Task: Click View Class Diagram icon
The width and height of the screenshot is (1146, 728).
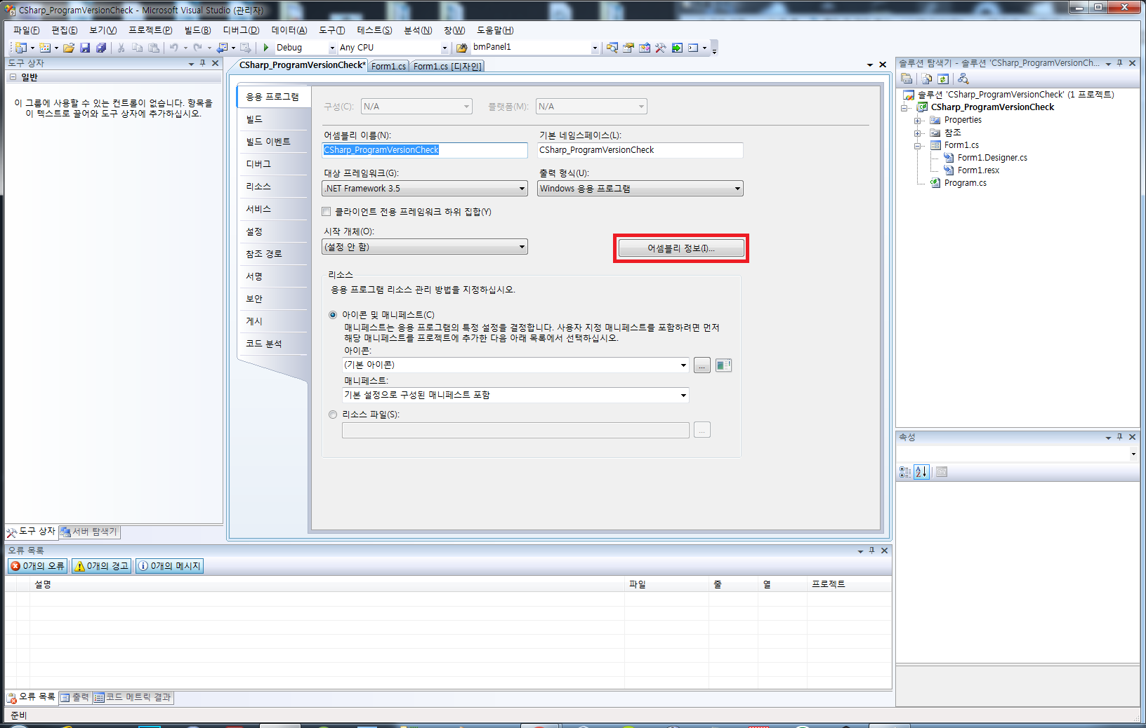Action: [963, 79]
